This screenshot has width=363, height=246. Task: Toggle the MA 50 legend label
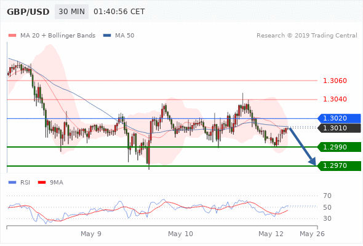[x=124, y=36]
